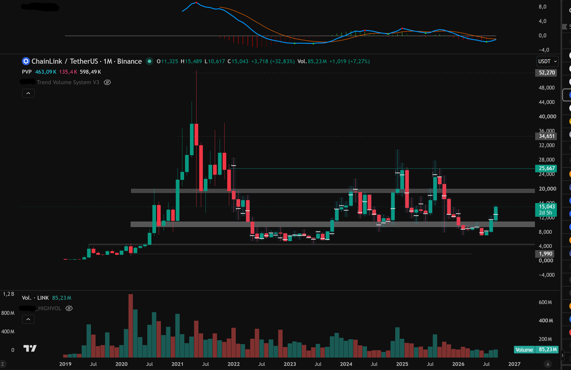
Task: Click the TradingView logo
Action: point(30,348)
